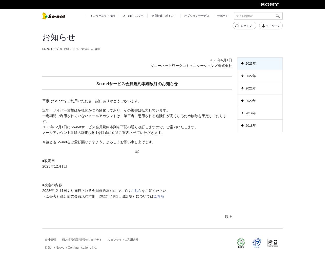The height and width of the screenshot is (256, 325).
Task: Go to 2023年 breadcrumb link
Action: click(85, 49)
